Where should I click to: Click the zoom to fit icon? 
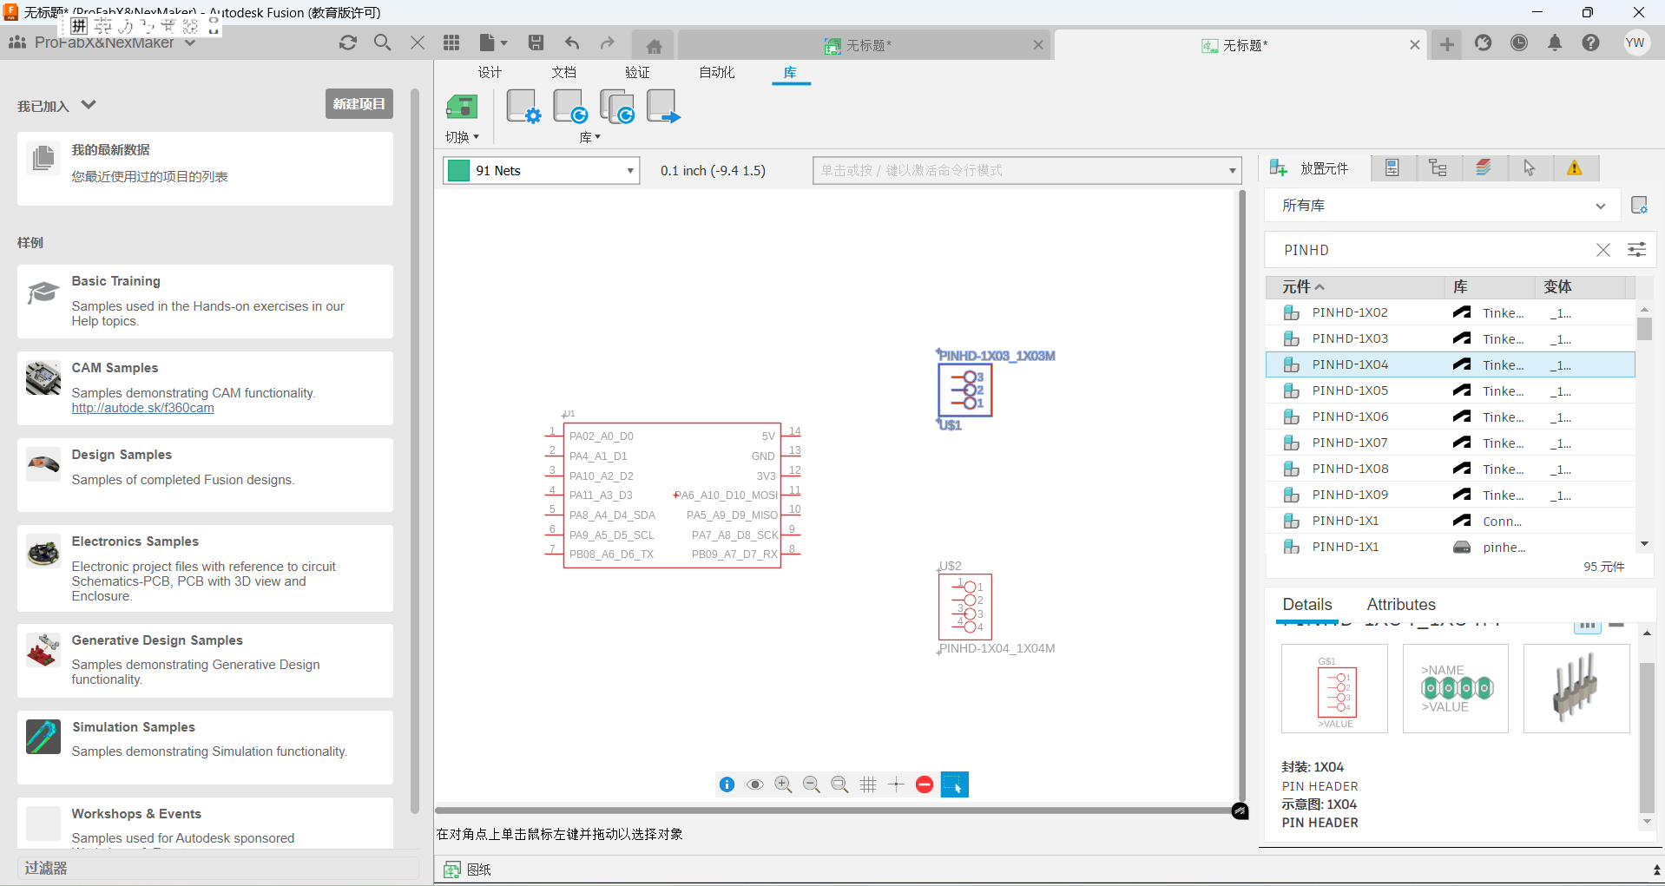(x=839, y=784)
